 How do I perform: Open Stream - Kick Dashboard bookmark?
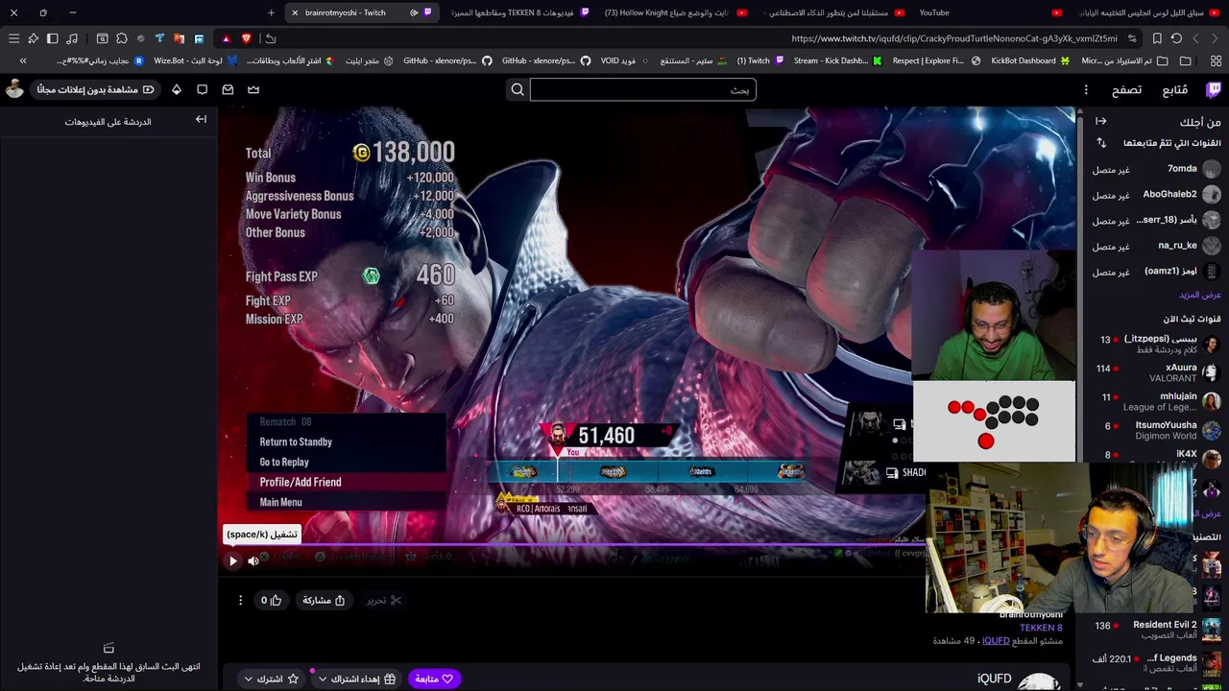pyautogui.click(x=837, y=60)
